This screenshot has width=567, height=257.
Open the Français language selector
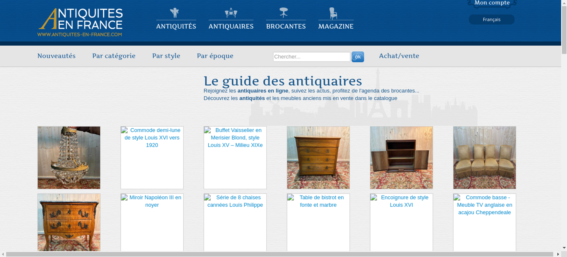click(491, 20)
